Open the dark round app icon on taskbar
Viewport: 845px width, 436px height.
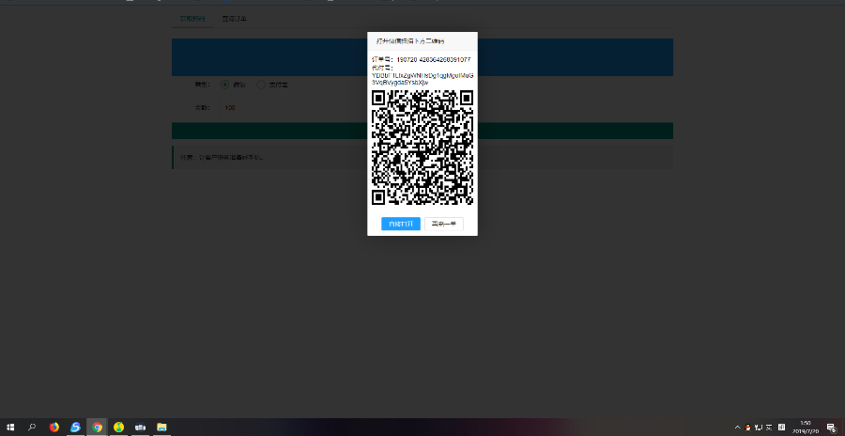tap(140, 427)
